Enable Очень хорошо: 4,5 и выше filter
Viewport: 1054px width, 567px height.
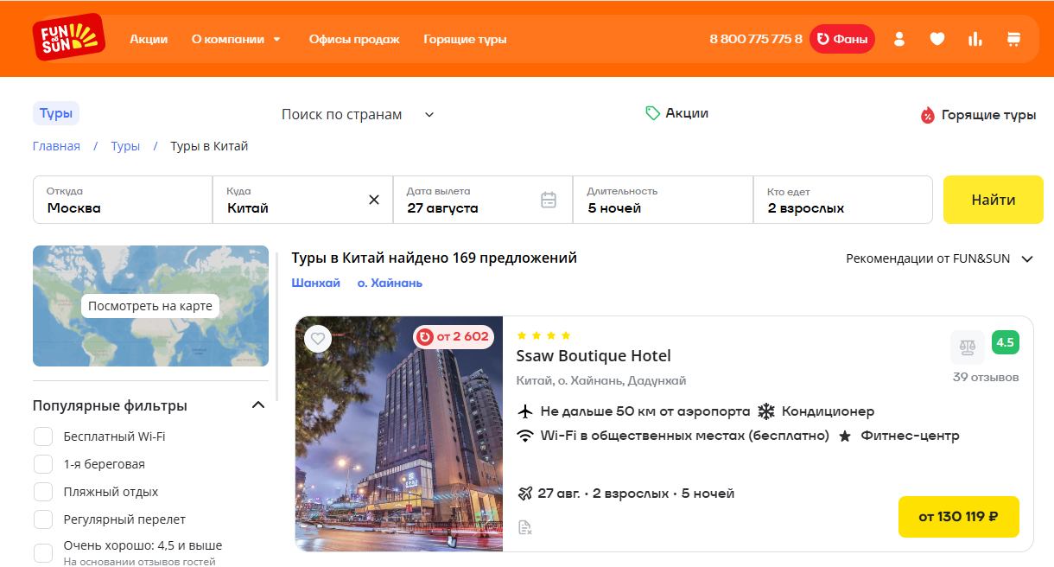tap(43, 552)
